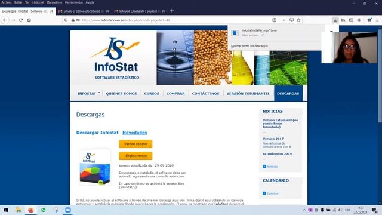Screen dimensions: 382x215
Task: Open news Versión Estudiantil no puedo llenar formulario
Action: (280, 124)
